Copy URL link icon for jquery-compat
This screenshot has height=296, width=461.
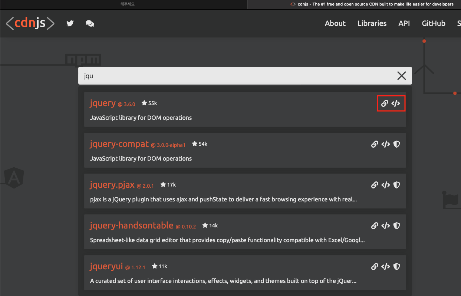click(x=375, y=144)
